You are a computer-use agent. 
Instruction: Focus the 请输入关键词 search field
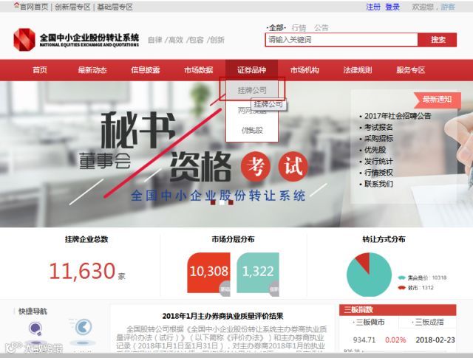click(x=341, y=40)
